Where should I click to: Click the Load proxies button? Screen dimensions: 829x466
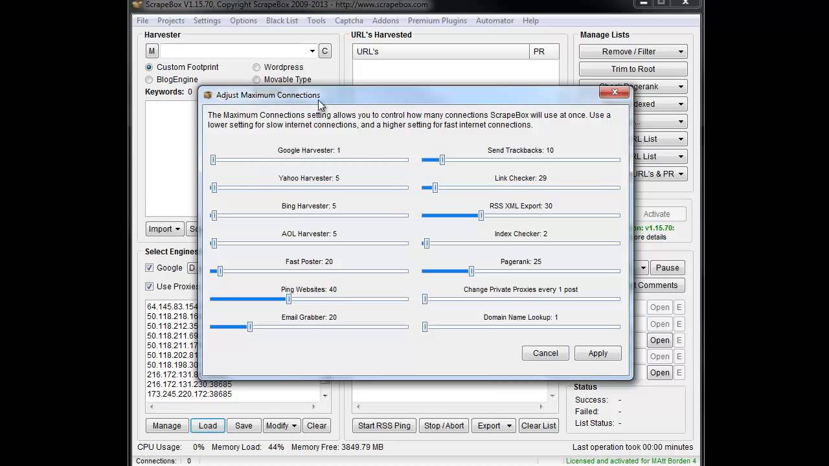pos(208,426)
